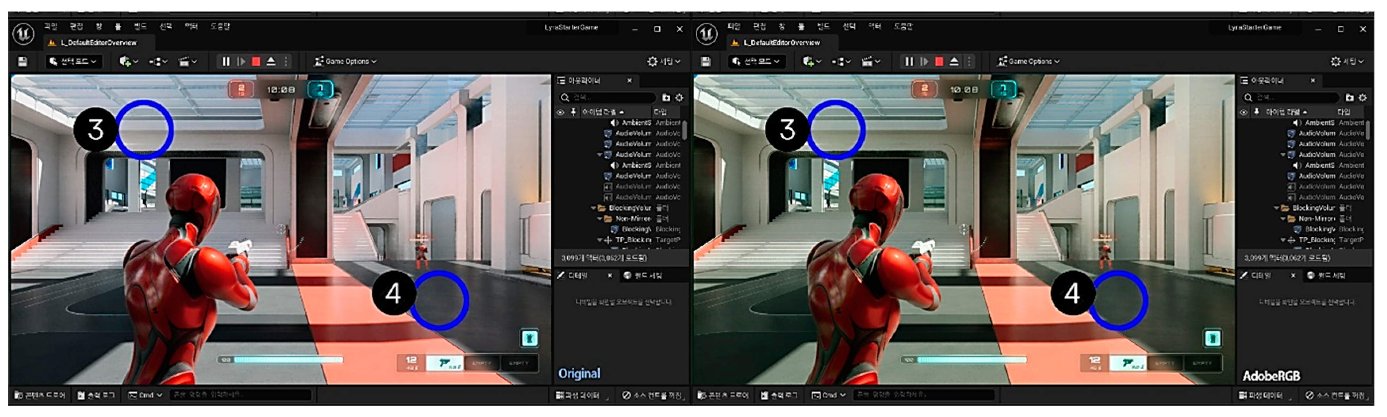
Task: Click Unreal Engine logo in right window
Action: pyautogui.click(x=706, y=35)
